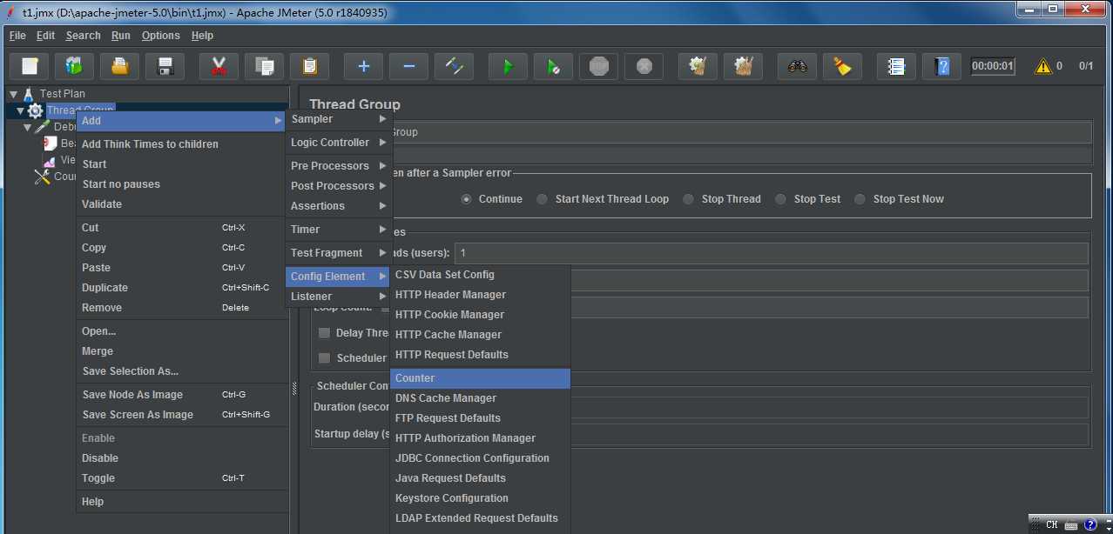The height and width of the screenshot is (534, 1113).
Task: Select the Stop Test radio button
Action: click(x=781, y=199)
